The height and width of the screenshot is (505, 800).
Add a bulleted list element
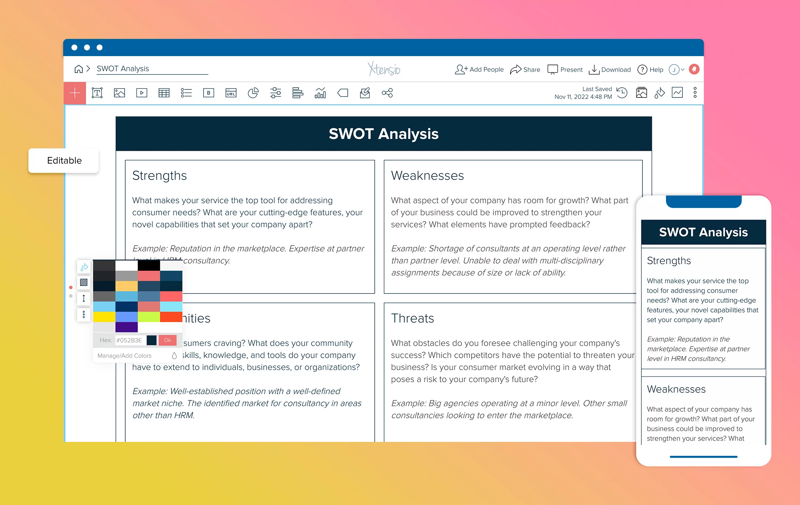(186, 93)
